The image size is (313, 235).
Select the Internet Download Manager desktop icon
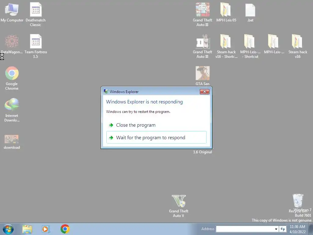(12, 110)
